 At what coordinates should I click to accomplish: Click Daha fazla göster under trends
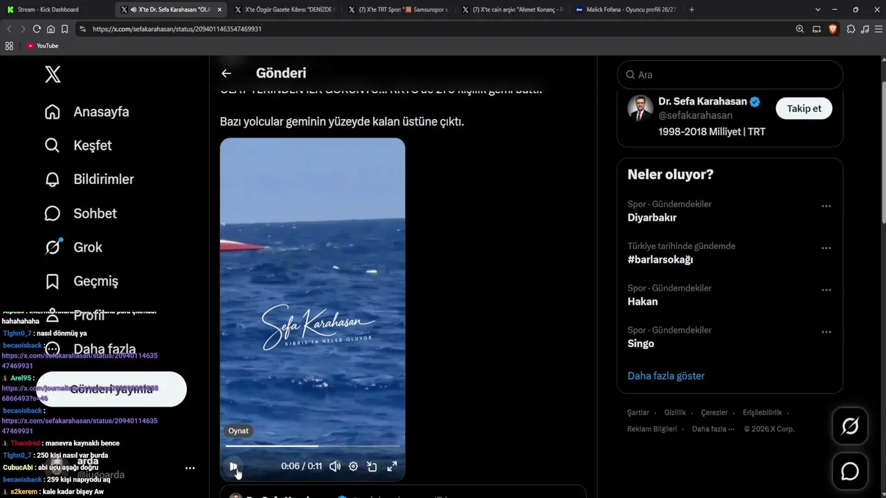click(x=666, y=376)
